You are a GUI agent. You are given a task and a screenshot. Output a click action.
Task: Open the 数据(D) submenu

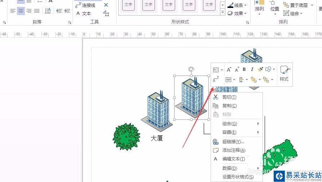pos(237,168)
